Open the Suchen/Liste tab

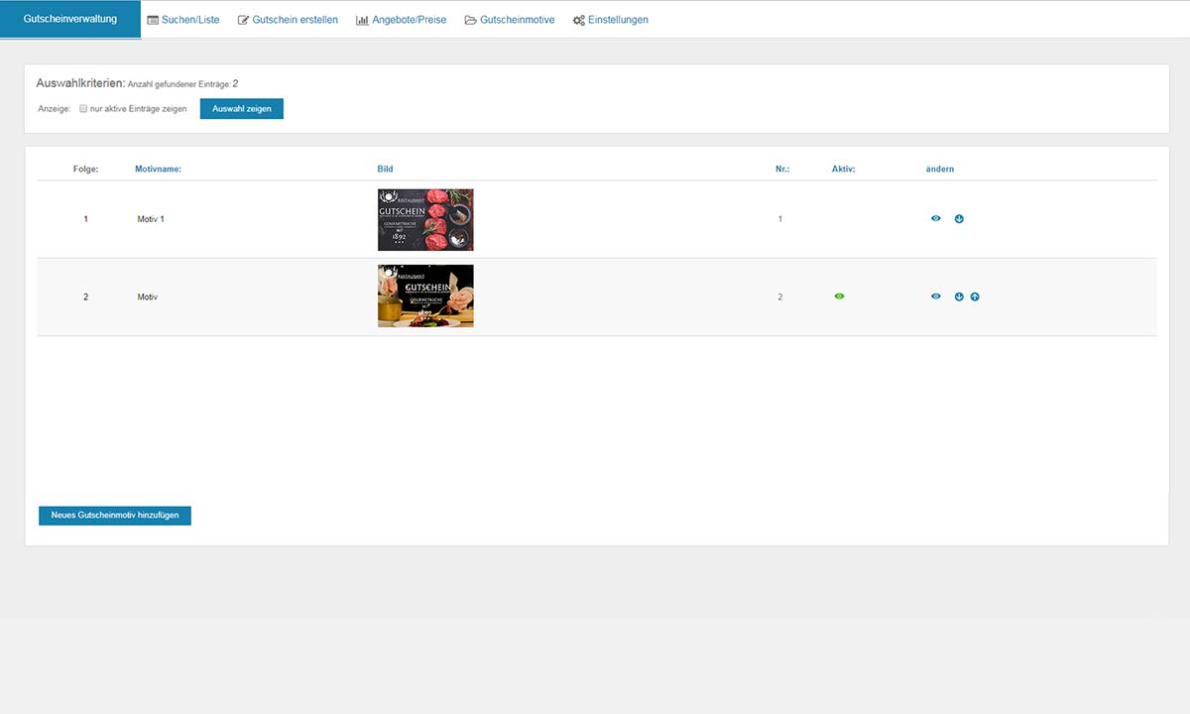pyautogui.click(x=183, y=20)
